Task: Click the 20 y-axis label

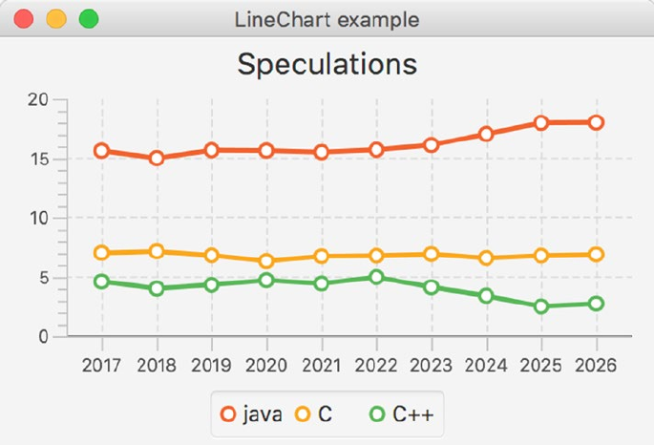Action: (x=38, y=99)
